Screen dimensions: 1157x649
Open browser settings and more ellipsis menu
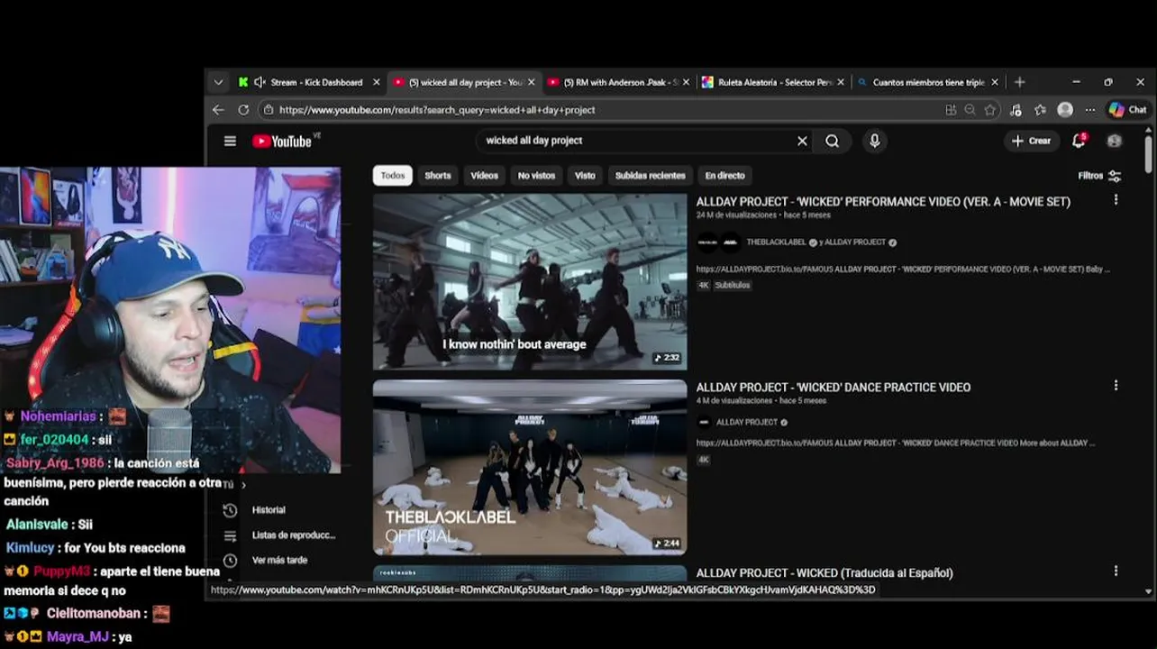pos(1089,110)
